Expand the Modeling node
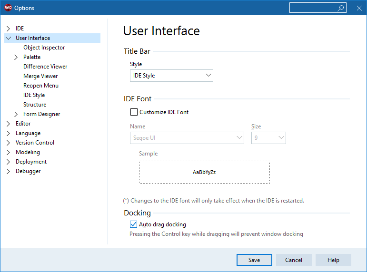The height and width of the screenshot is (272, 367). [9, 152]
